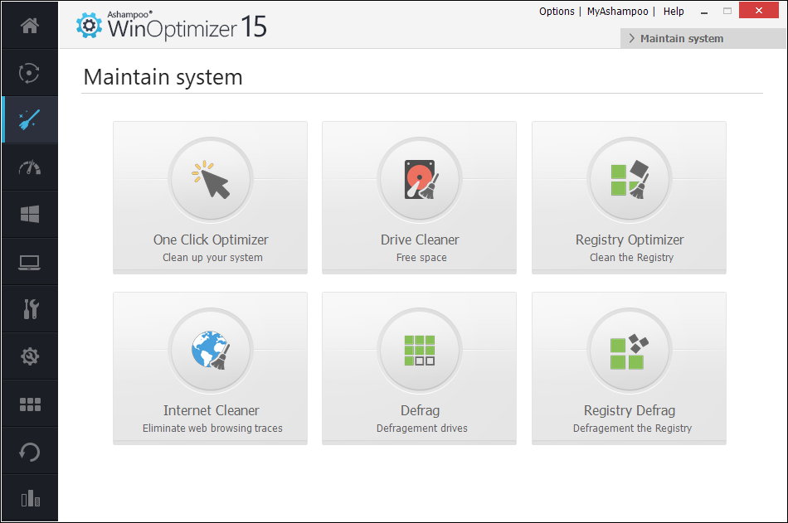Screen dimensions: 788x523
Task: Expand the Maintain system breadcrumb chevron
Action: pyautogui.click(x=632, y=39)
